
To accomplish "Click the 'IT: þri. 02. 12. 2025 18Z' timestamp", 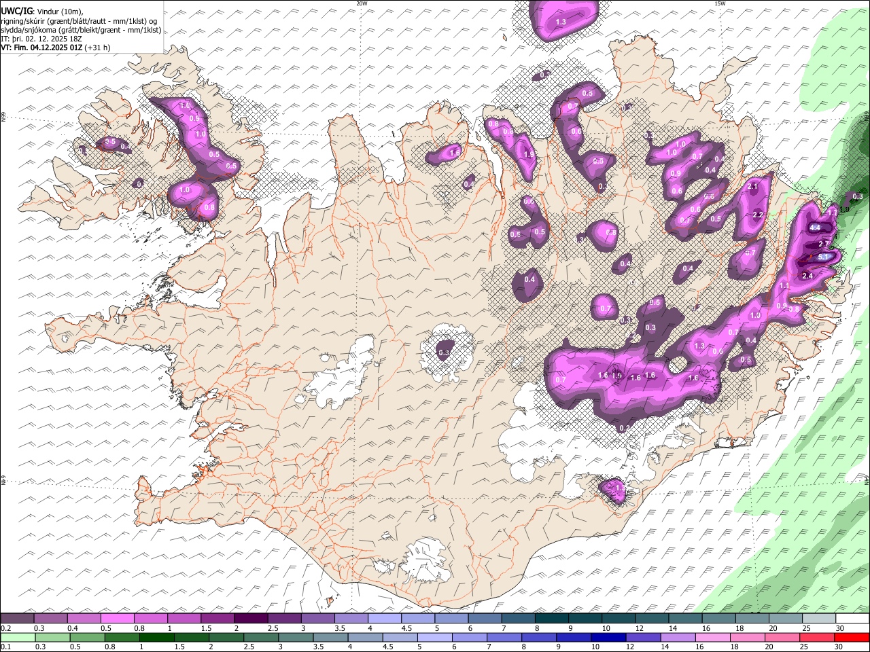I will coord(41,39).
